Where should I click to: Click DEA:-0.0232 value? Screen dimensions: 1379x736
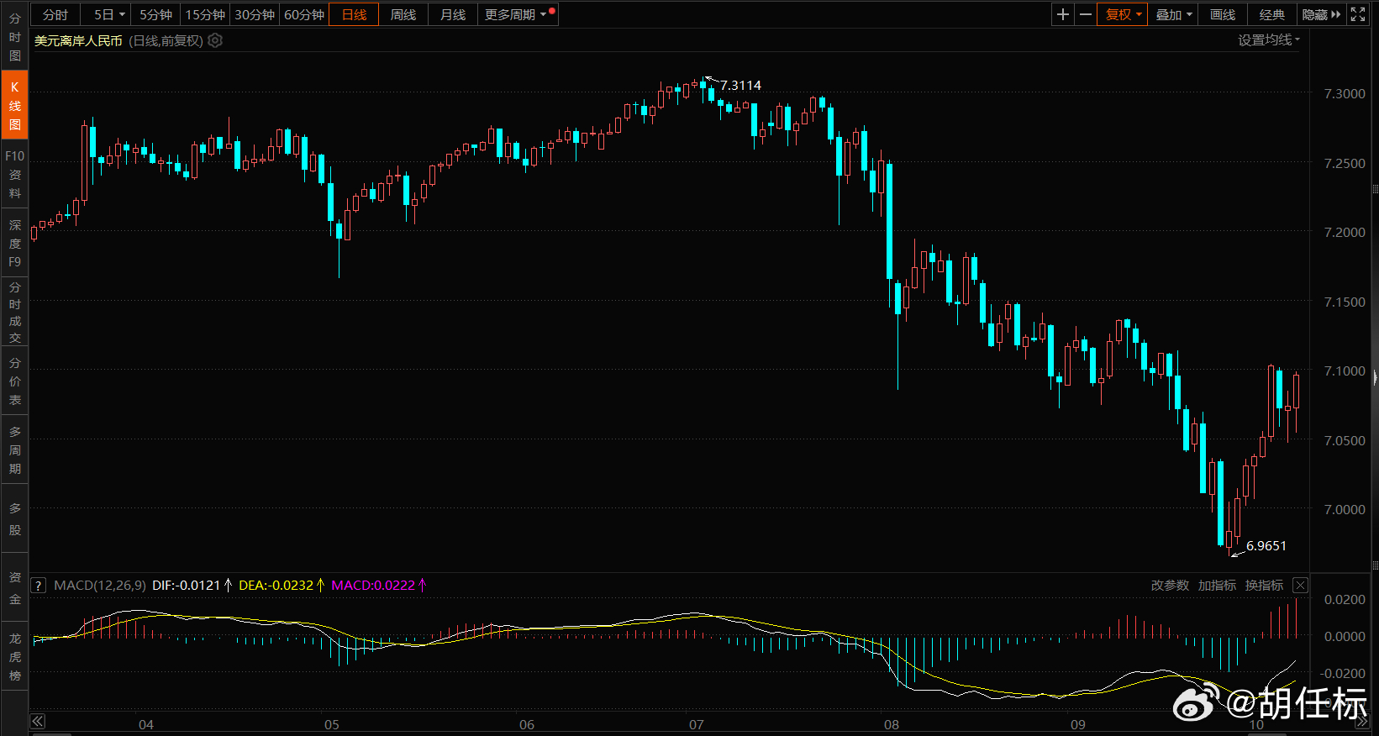(276, 586)
